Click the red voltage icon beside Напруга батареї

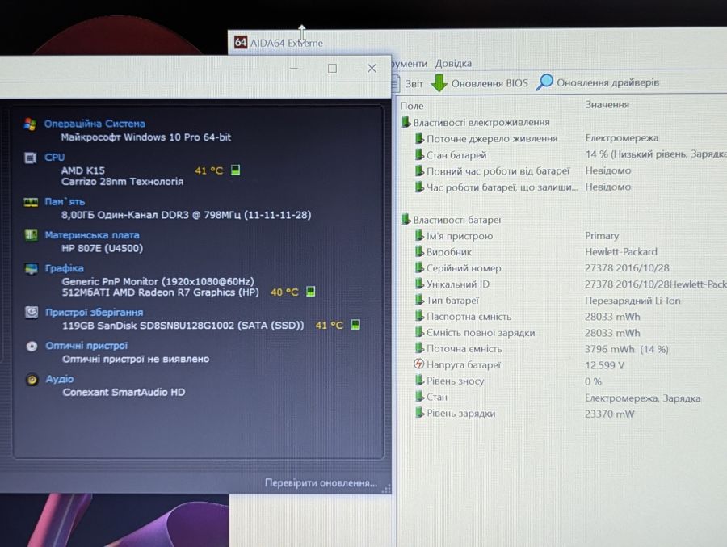[x=418, y=364]
